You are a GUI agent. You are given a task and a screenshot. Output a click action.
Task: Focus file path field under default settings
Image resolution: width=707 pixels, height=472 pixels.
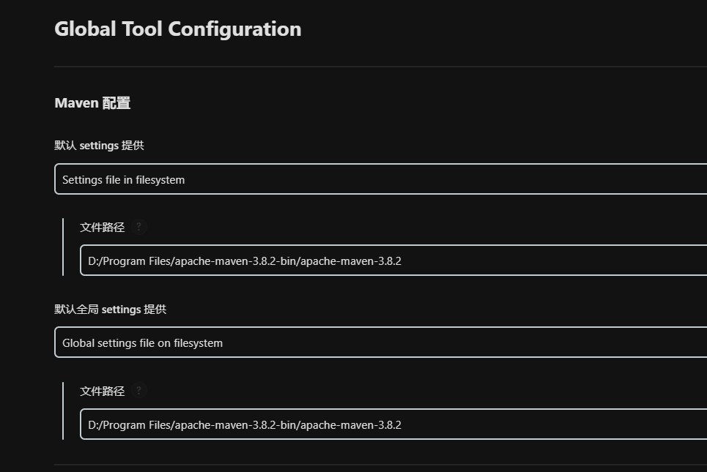(513, 261)
